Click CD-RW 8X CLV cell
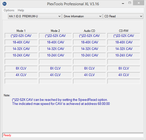The image size is (146, 140). (x=124, y=68)
